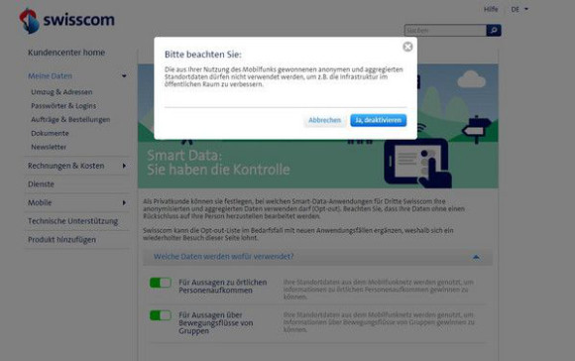Image resolution: width=575 pixels, height=361 pixels.
Task: Click 'Für Aussagen zu örtlichen Personenaufkommen' label
Action: click(x=223, y=287)
